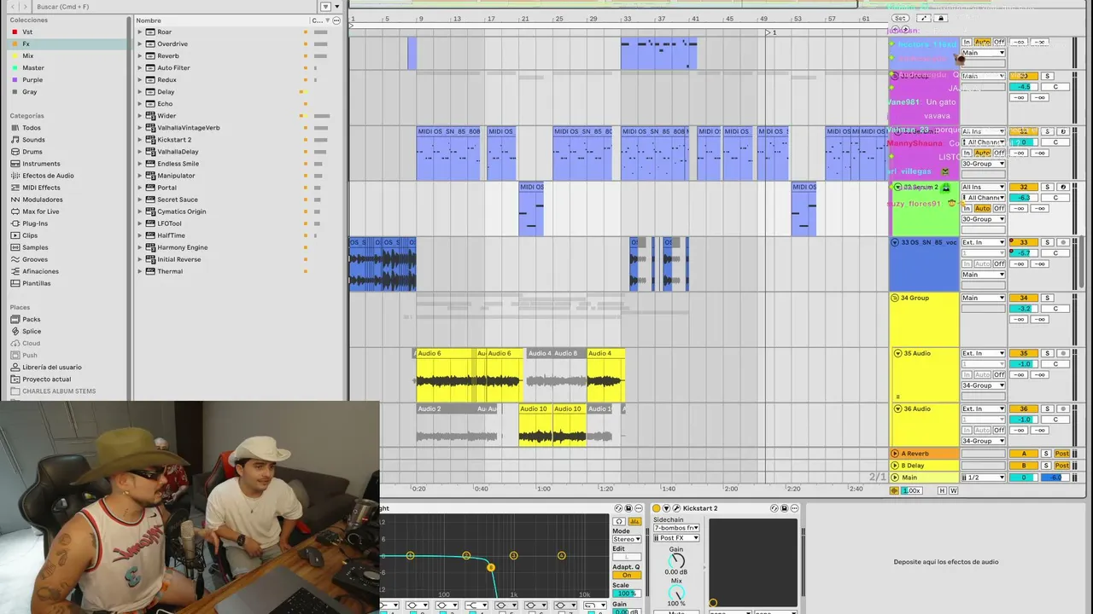
Task: Unfold the 34 Group track
Action: [895, 298]
